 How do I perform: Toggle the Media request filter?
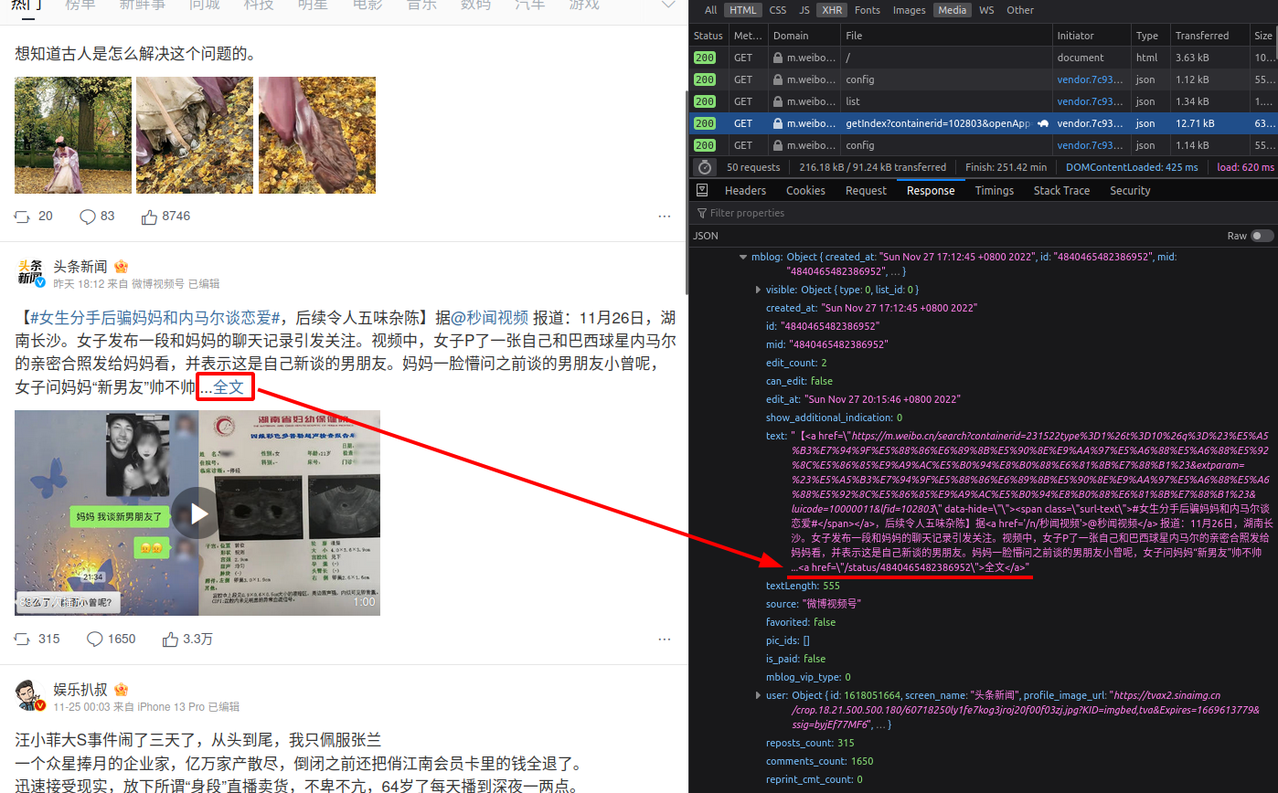[953, 10]
